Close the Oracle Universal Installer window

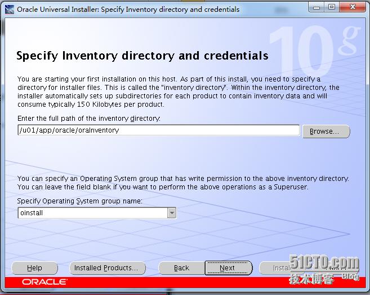click(353, 7)
